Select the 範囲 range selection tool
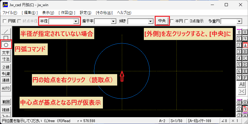This screenshot has width=248, height=124. (6, 102)
